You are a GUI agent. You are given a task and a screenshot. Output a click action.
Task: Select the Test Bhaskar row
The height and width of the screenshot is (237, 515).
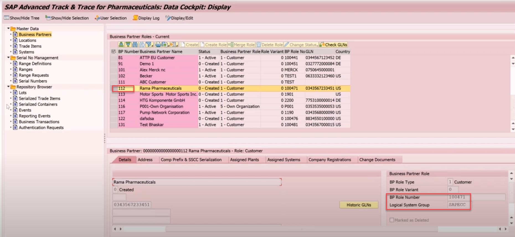[230, 125]
